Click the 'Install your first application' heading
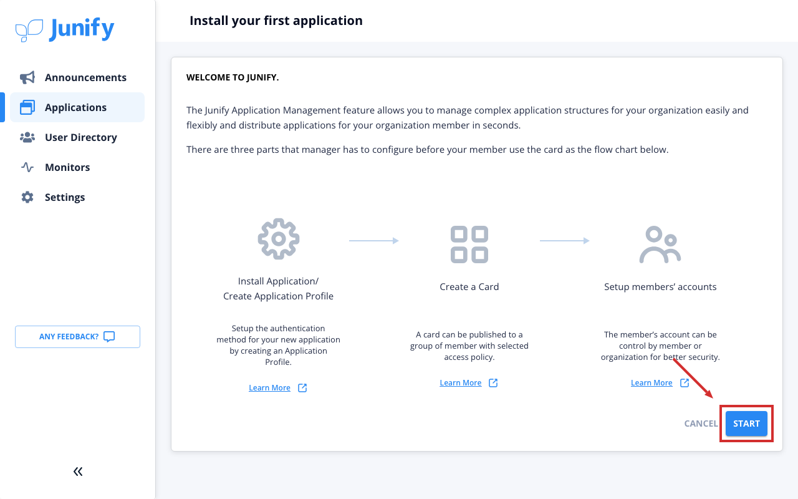This screenshot has width=798, height=499. [276, 21]
